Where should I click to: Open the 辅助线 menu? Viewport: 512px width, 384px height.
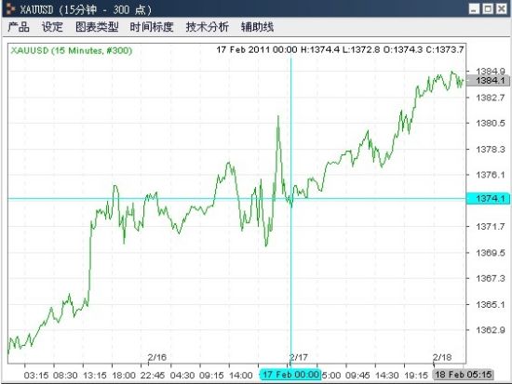[x=257, y=27]
